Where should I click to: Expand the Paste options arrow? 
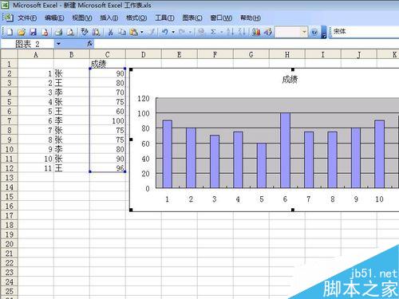point(142,32)
